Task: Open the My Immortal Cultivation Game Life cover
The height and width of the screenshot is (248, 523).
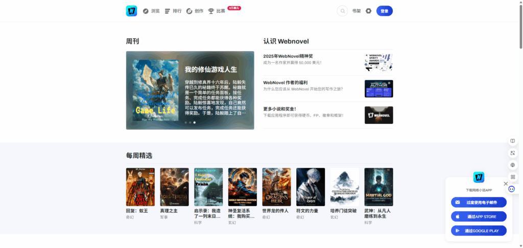Action: (x=155, y=90)
